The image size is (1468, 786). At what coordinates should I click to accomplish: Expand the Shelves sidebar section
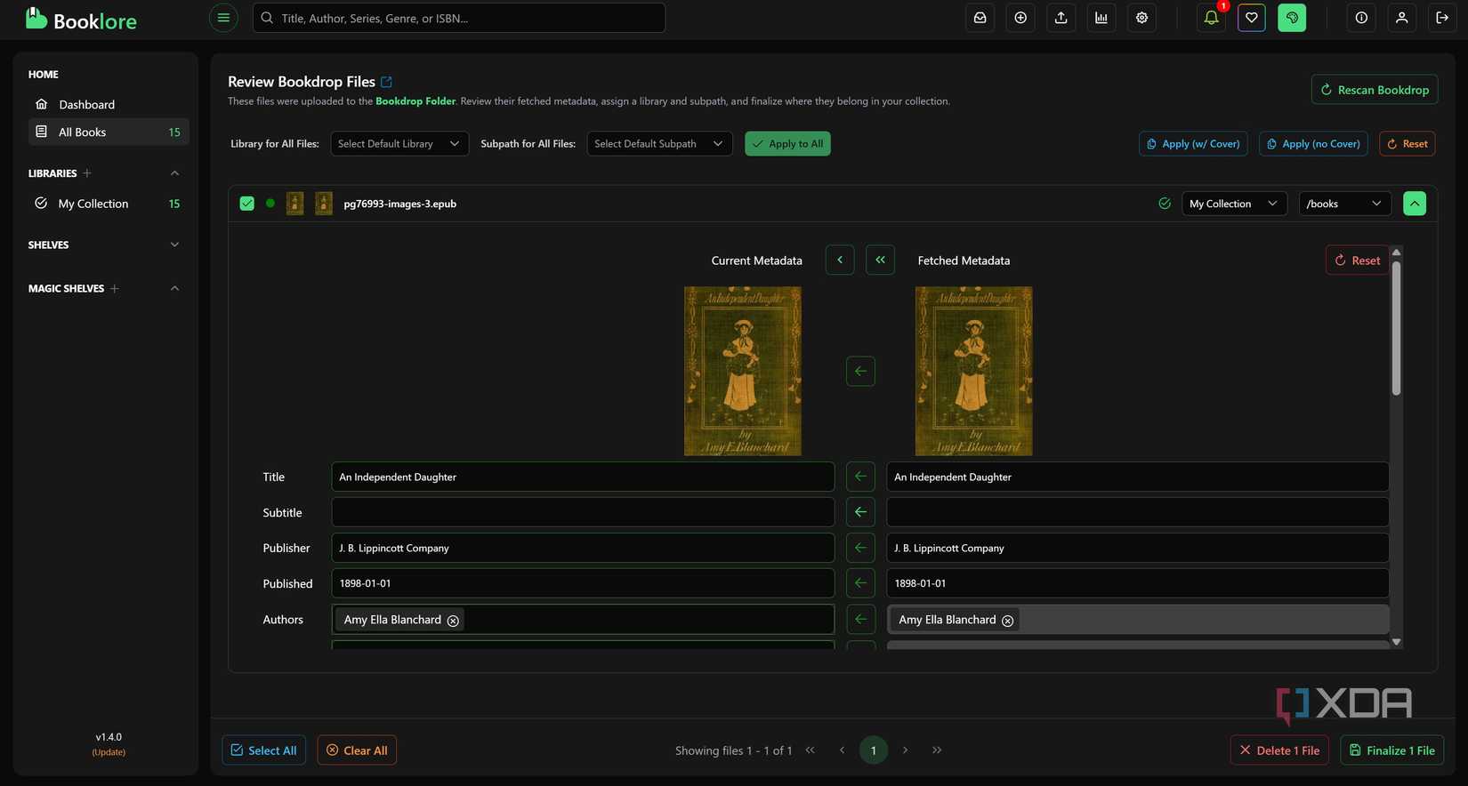174,245
